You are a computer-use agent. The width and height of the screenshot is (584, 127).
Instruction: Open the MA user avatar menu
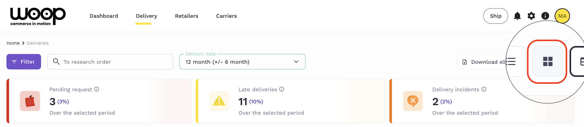click(562, 16)
